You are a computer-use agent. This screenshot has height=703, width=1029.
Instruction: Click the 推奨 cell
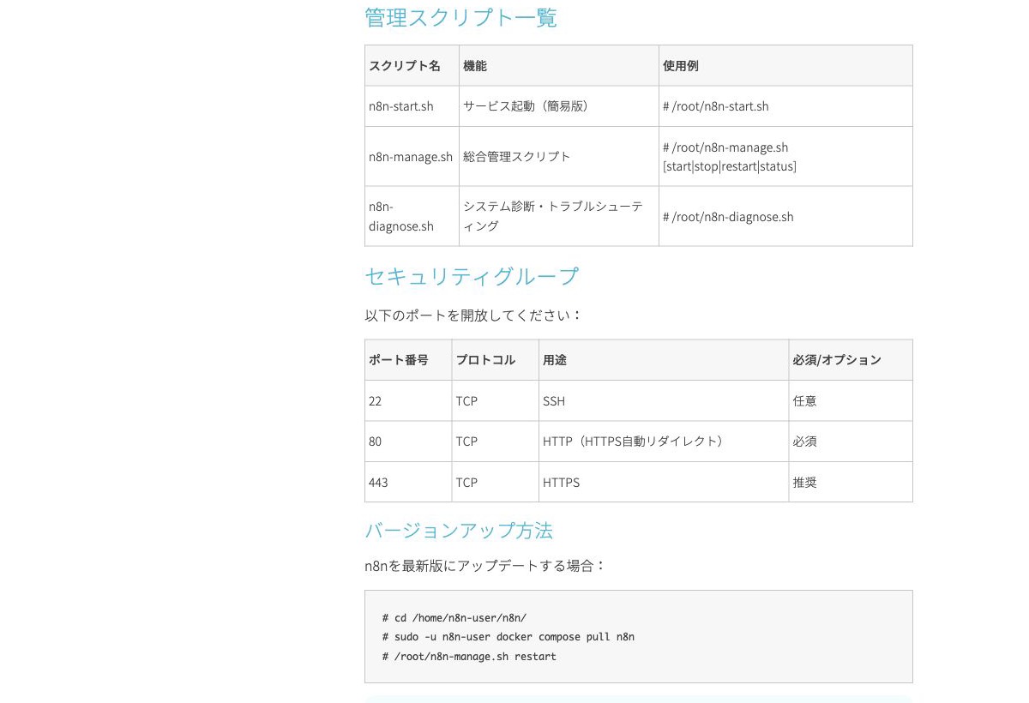pyautogui.click(x=851, y=482)
